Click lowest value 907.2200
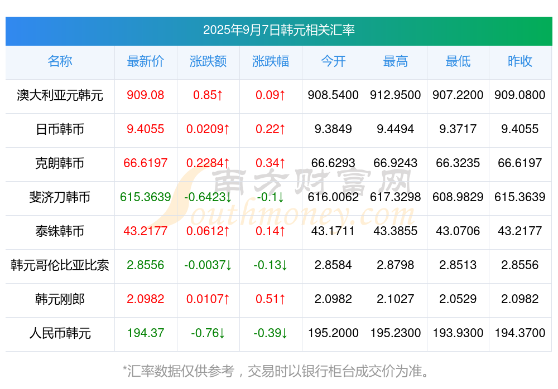 458,95
